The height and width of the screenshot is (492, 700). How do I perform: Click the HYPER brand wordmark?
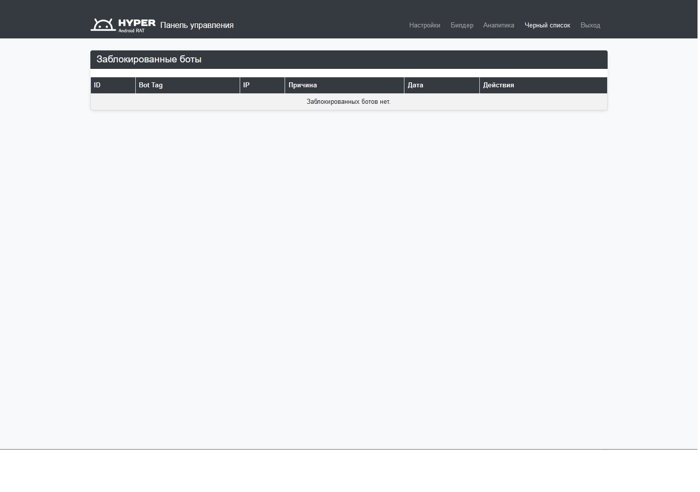point(137,22)
